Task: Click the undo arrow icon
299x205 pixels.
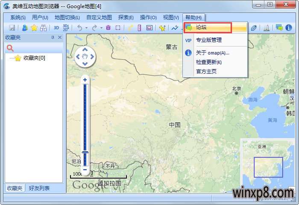Action: [79, 28]
